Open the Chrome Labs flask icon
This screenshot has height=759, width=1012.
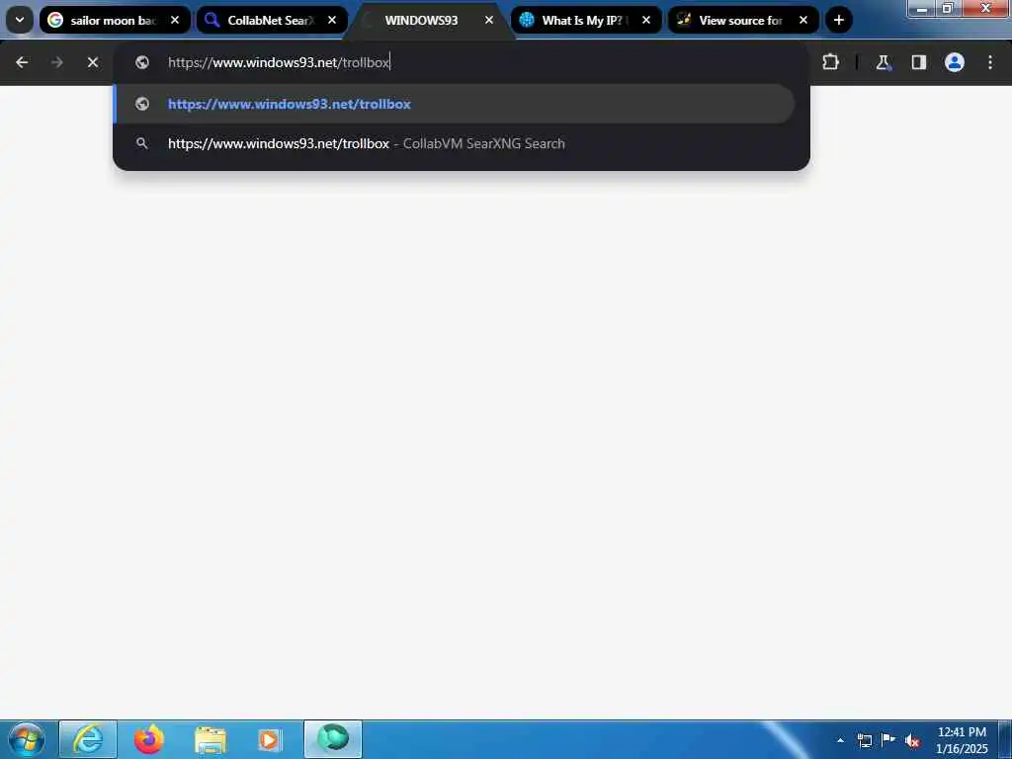(883, 62)
